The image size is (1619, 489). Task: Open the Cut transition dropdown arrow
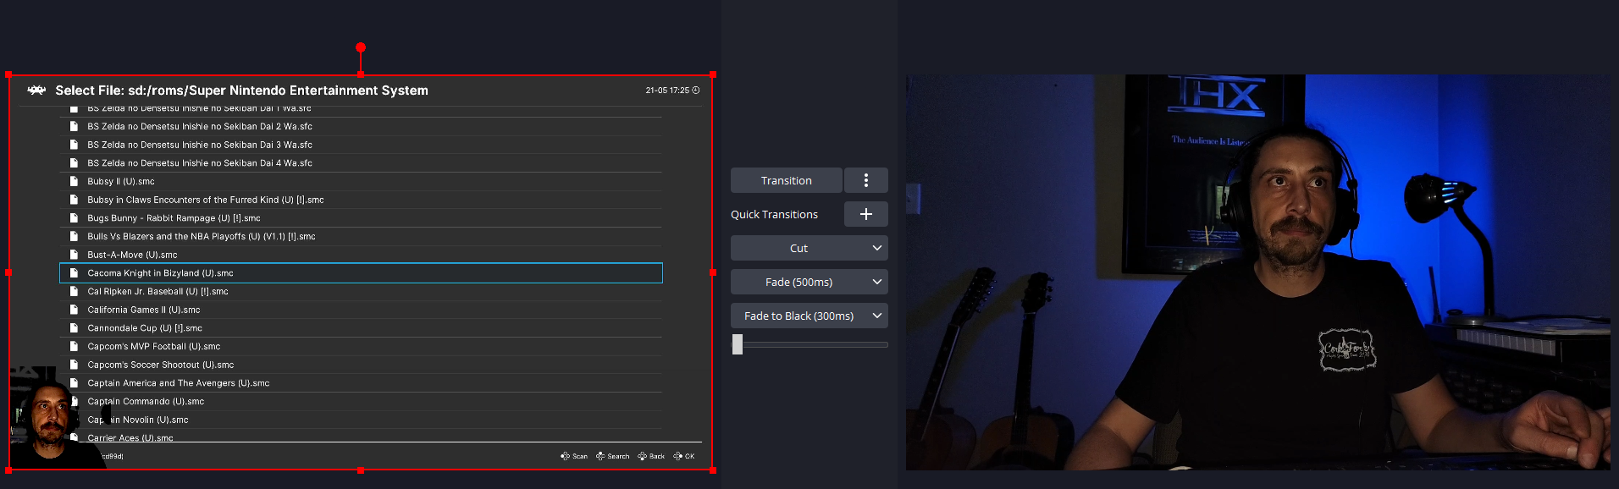(877, 248)
